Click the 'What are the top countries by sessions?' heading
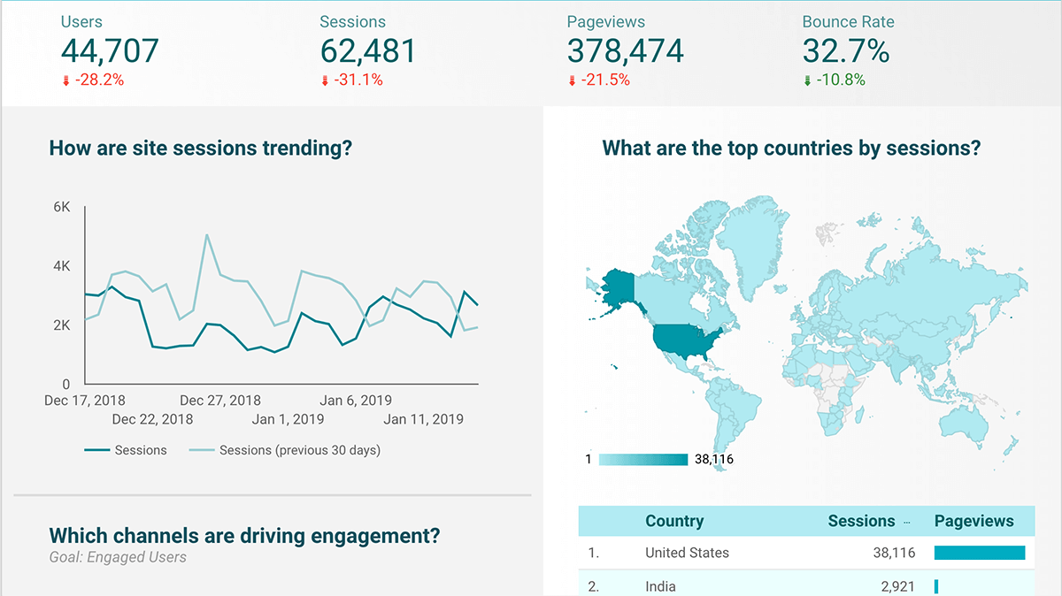1062x596 pixels. click(791, 149)
